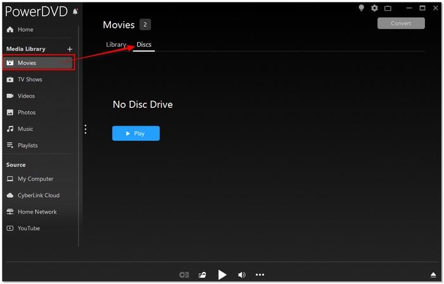Image resolution: width=444 pixels, height=284 pixels.
Task: Click the repeat/shuffle media control icon
Action: pyautogui.click(x=184, y=274)
